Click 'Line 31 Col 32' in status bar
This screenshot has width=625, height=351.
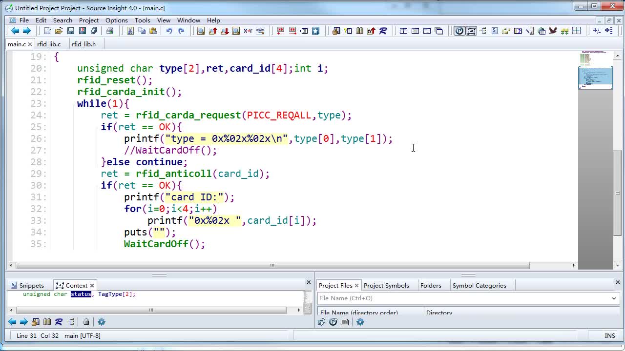38,335
